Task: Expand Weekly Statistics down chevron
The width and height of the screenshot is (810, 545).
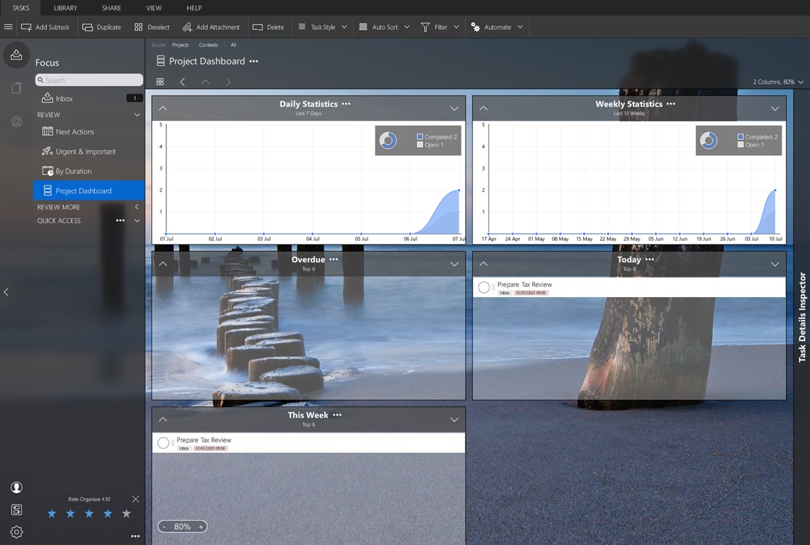Action: click(x=775, y=109)
